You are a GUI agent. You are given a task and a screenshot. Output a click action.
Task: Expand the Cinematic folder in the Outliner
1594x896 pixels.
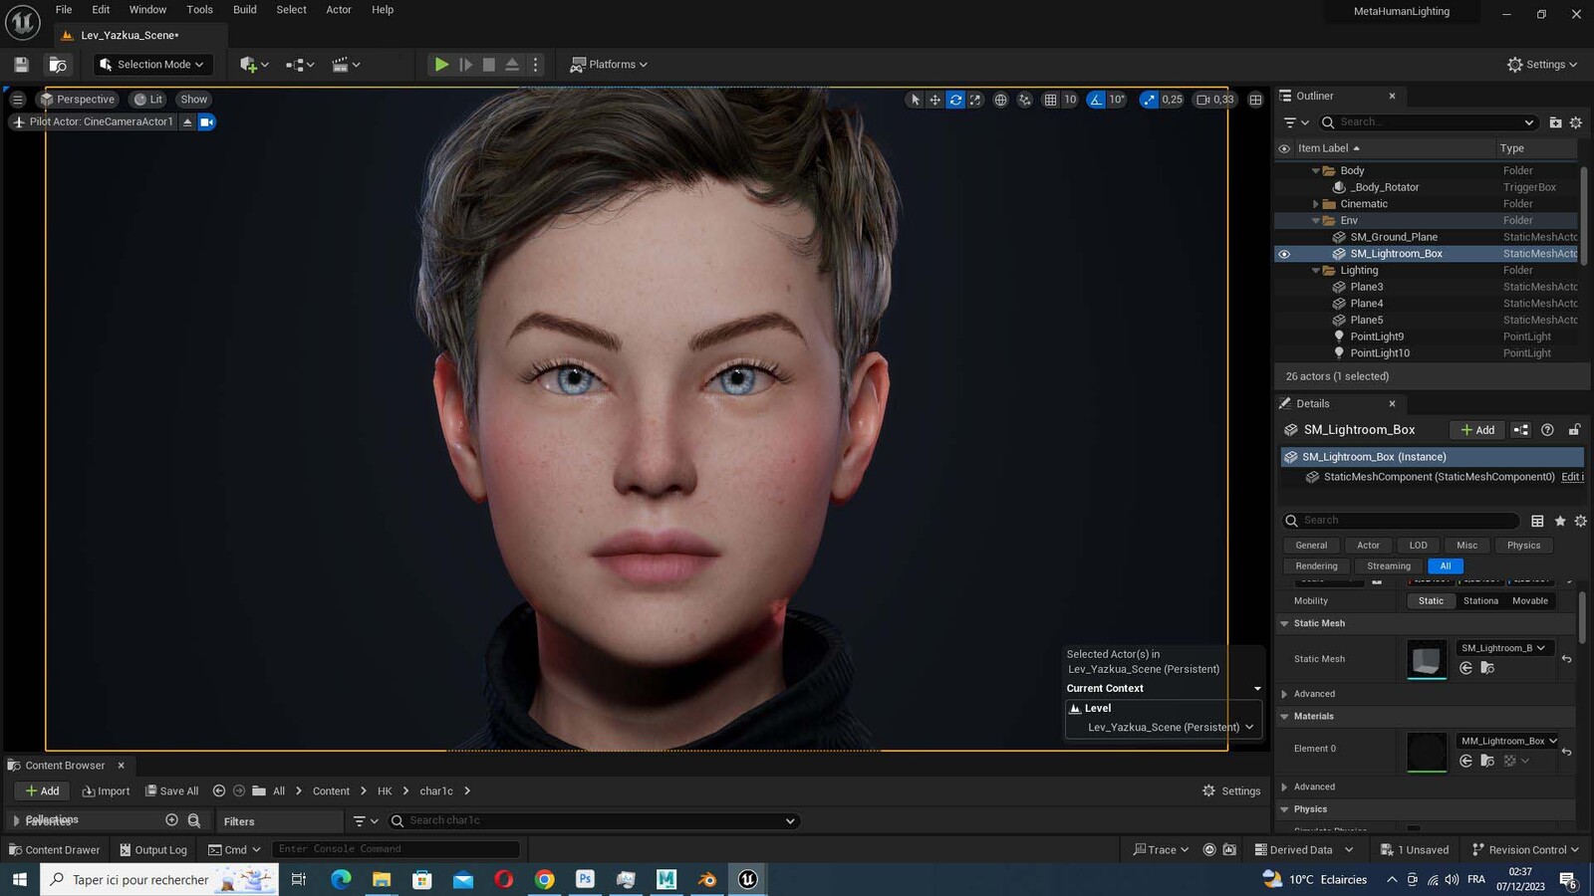coord(1315,204)
